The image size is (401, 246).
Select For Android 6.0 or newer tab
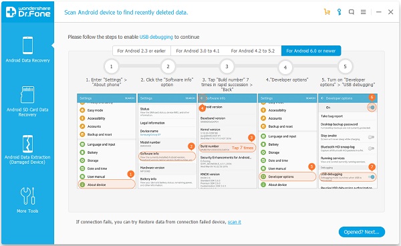click(311, 51)
